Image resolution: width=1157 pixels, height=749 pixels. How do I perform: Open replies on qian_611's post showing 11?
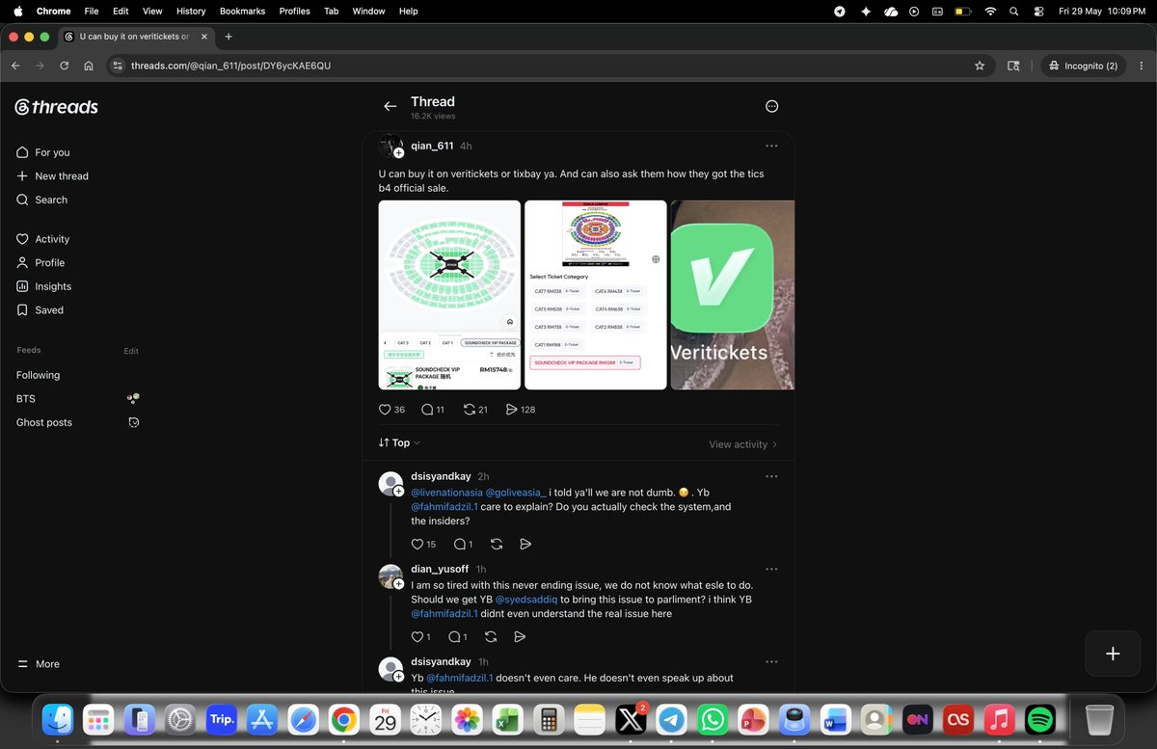[427, 410]
